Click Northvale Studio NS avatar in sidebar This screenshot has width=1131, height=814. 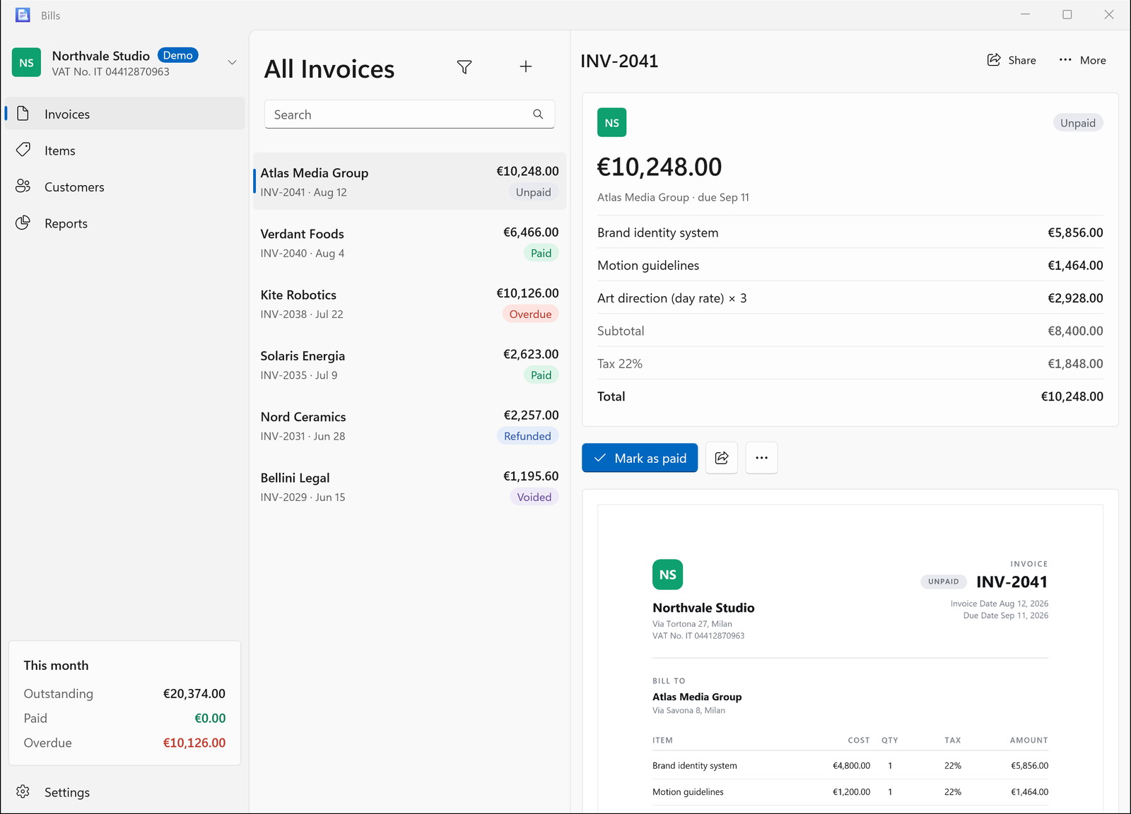pyautogui.click(x=26, y=62)
